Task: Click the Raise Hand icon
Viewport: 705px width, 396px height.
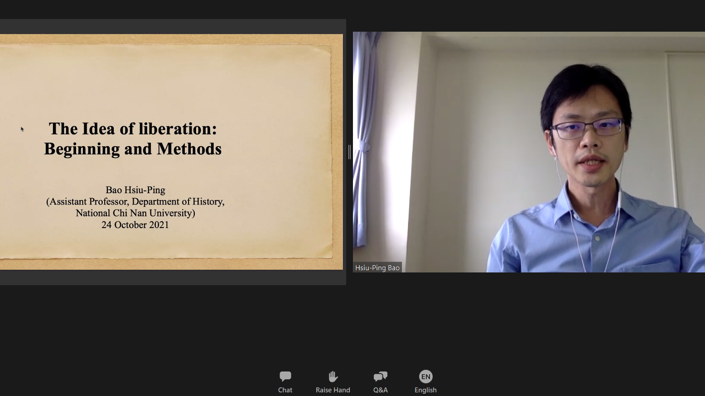Action: [x=333, y=376]
